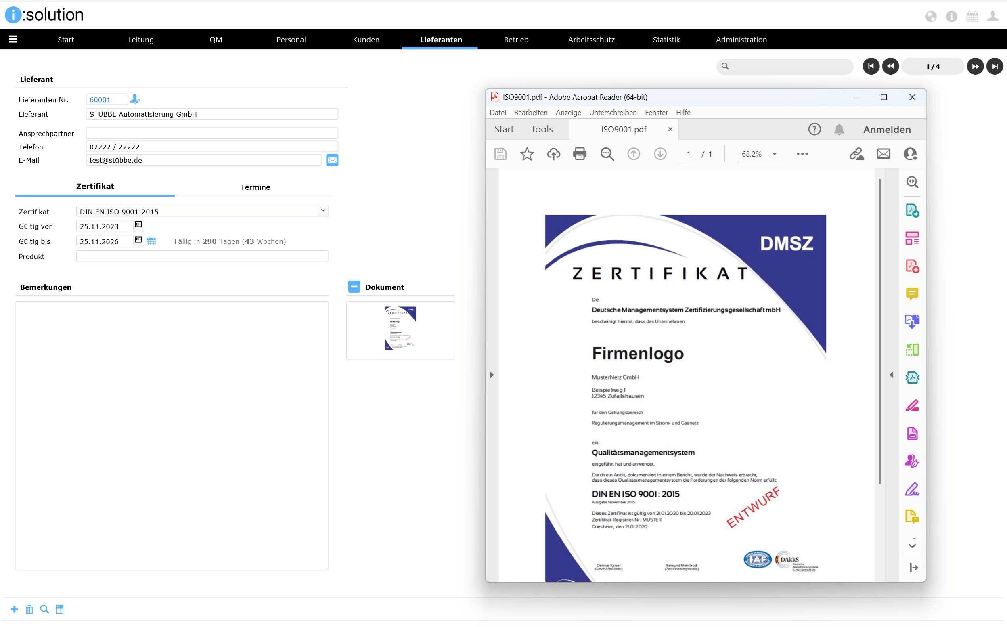Image resolution: width=1007 pixels, height=627 pixels.
Task: Click the supplier number link 60001
Action: click(100, 100)
